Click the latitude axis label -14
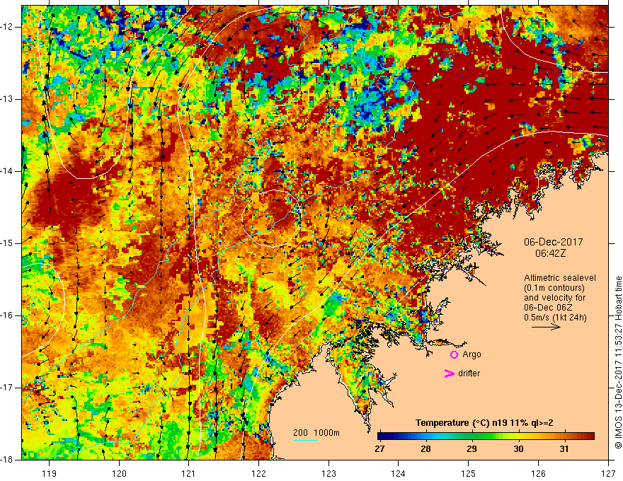 click(7, 171)
